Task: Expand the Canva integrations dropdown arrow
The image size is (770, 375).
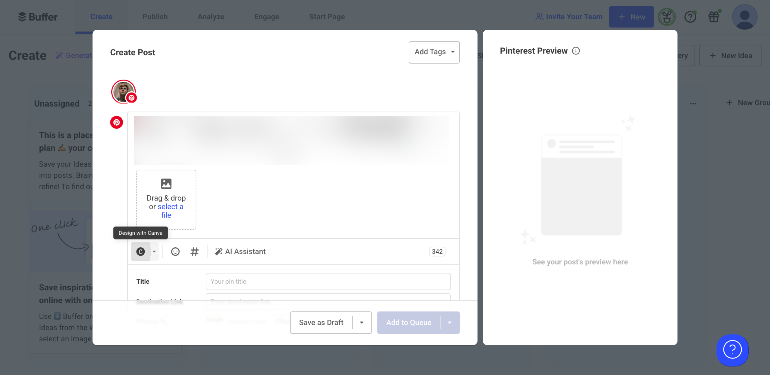Action: (154, 252)
